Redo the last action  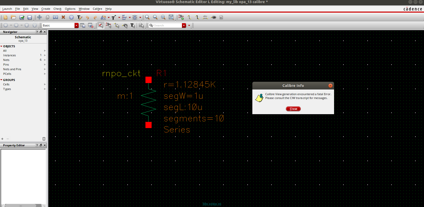click(95, 17)
